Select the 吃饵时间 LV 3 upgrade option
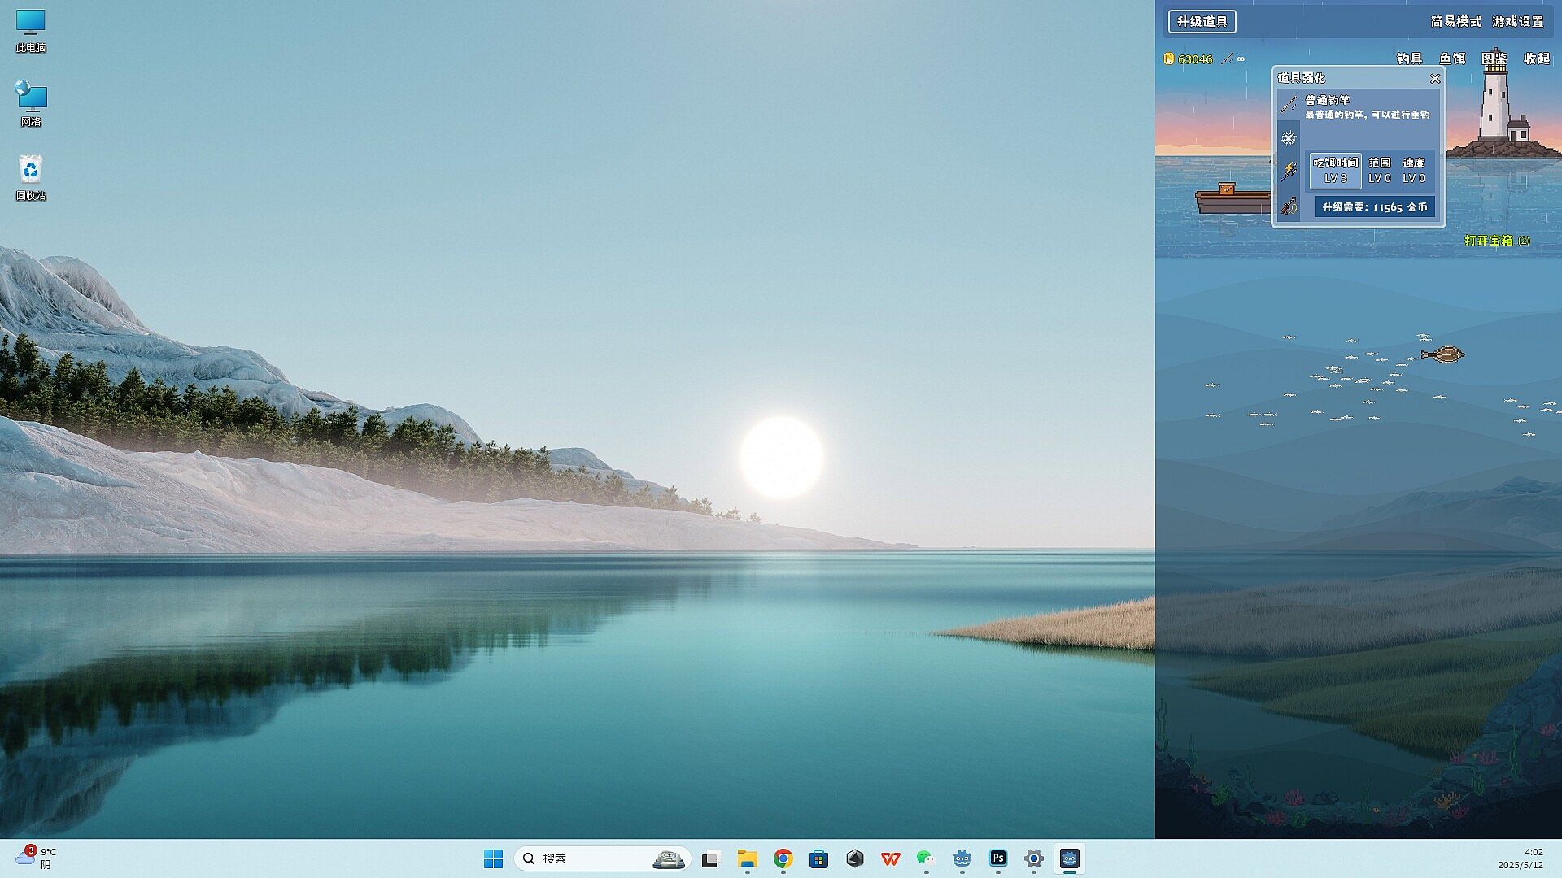This screenshot has width=1562, height=878. [1335, 170]
